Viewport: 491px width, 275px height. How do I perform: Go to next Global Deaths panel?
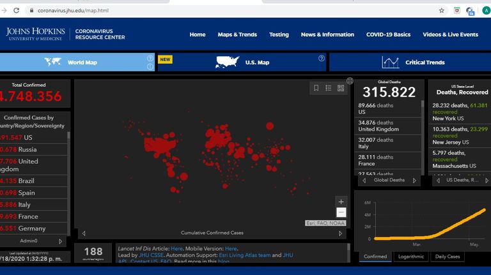click(414, 181)
